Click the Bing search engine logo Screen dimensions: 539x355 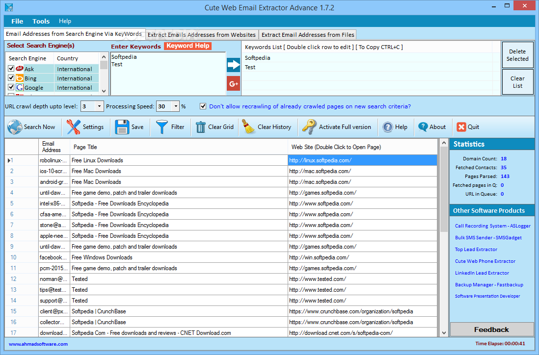tap(20, 78)
